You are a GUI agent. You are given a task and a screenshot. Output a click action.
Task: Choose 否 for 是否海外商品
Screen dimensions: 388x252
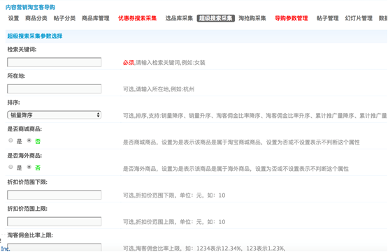click(x=29, y=167)
